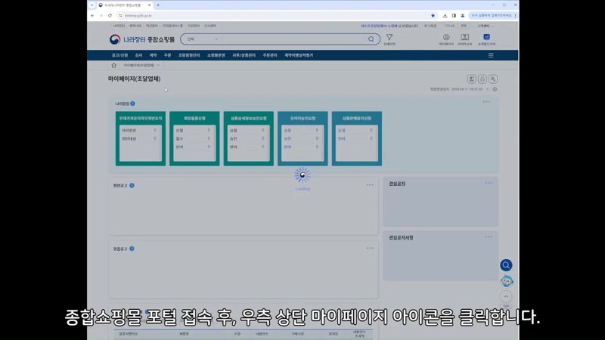Expand the 마이페이지(조달업체) breadcrumb dropdown

click(141, 66)
